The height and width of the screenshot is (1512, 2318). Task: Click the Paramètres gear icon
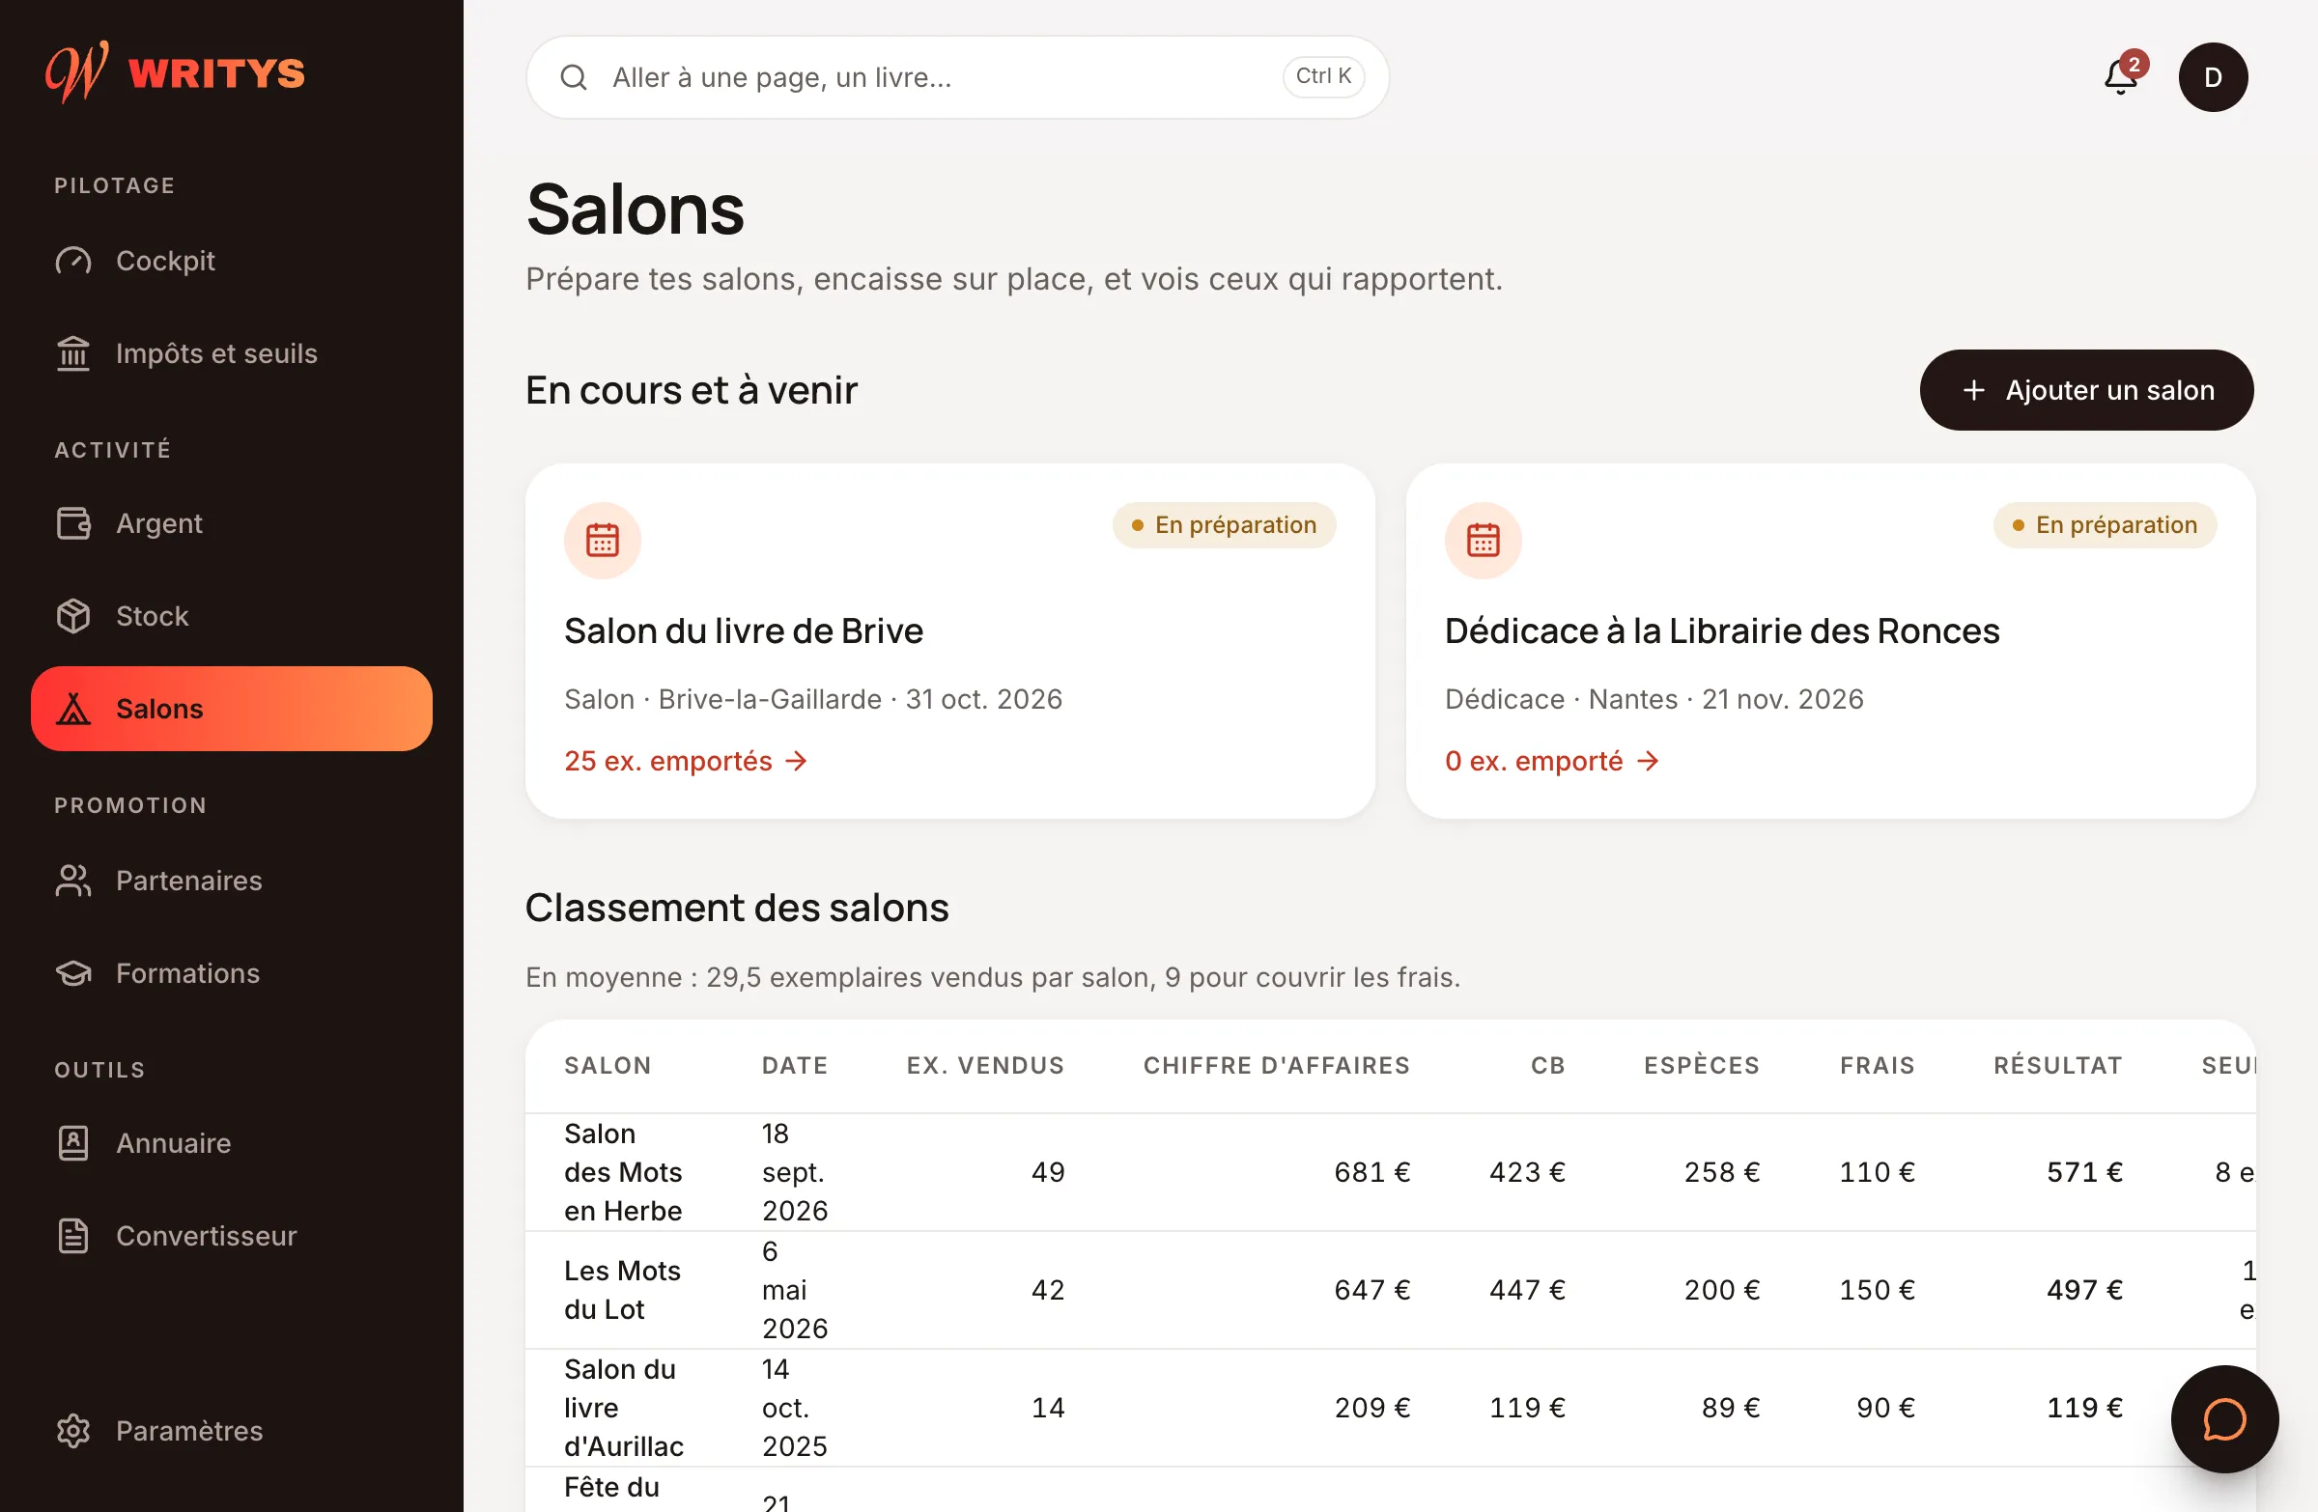(73, 1430)
